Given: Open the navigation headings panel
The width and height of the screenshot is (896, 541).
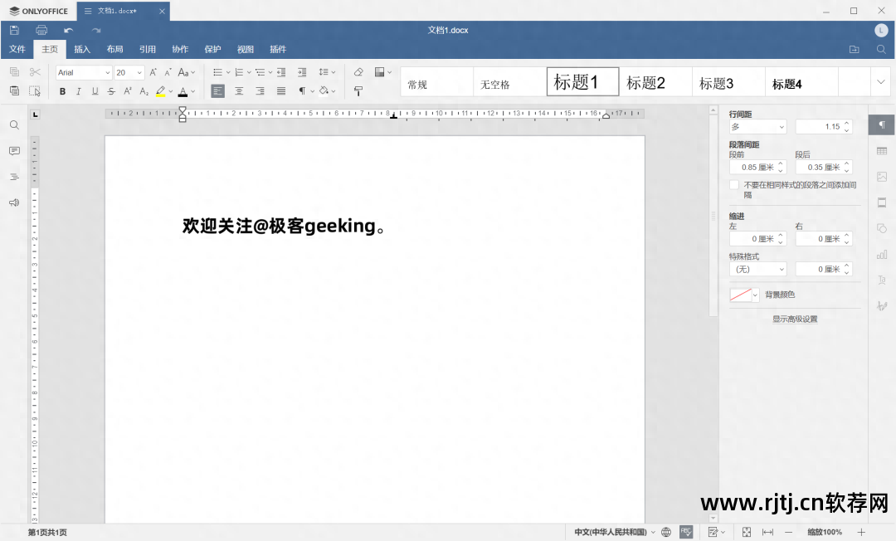Looking at the screenshot, I should (14, 177).
